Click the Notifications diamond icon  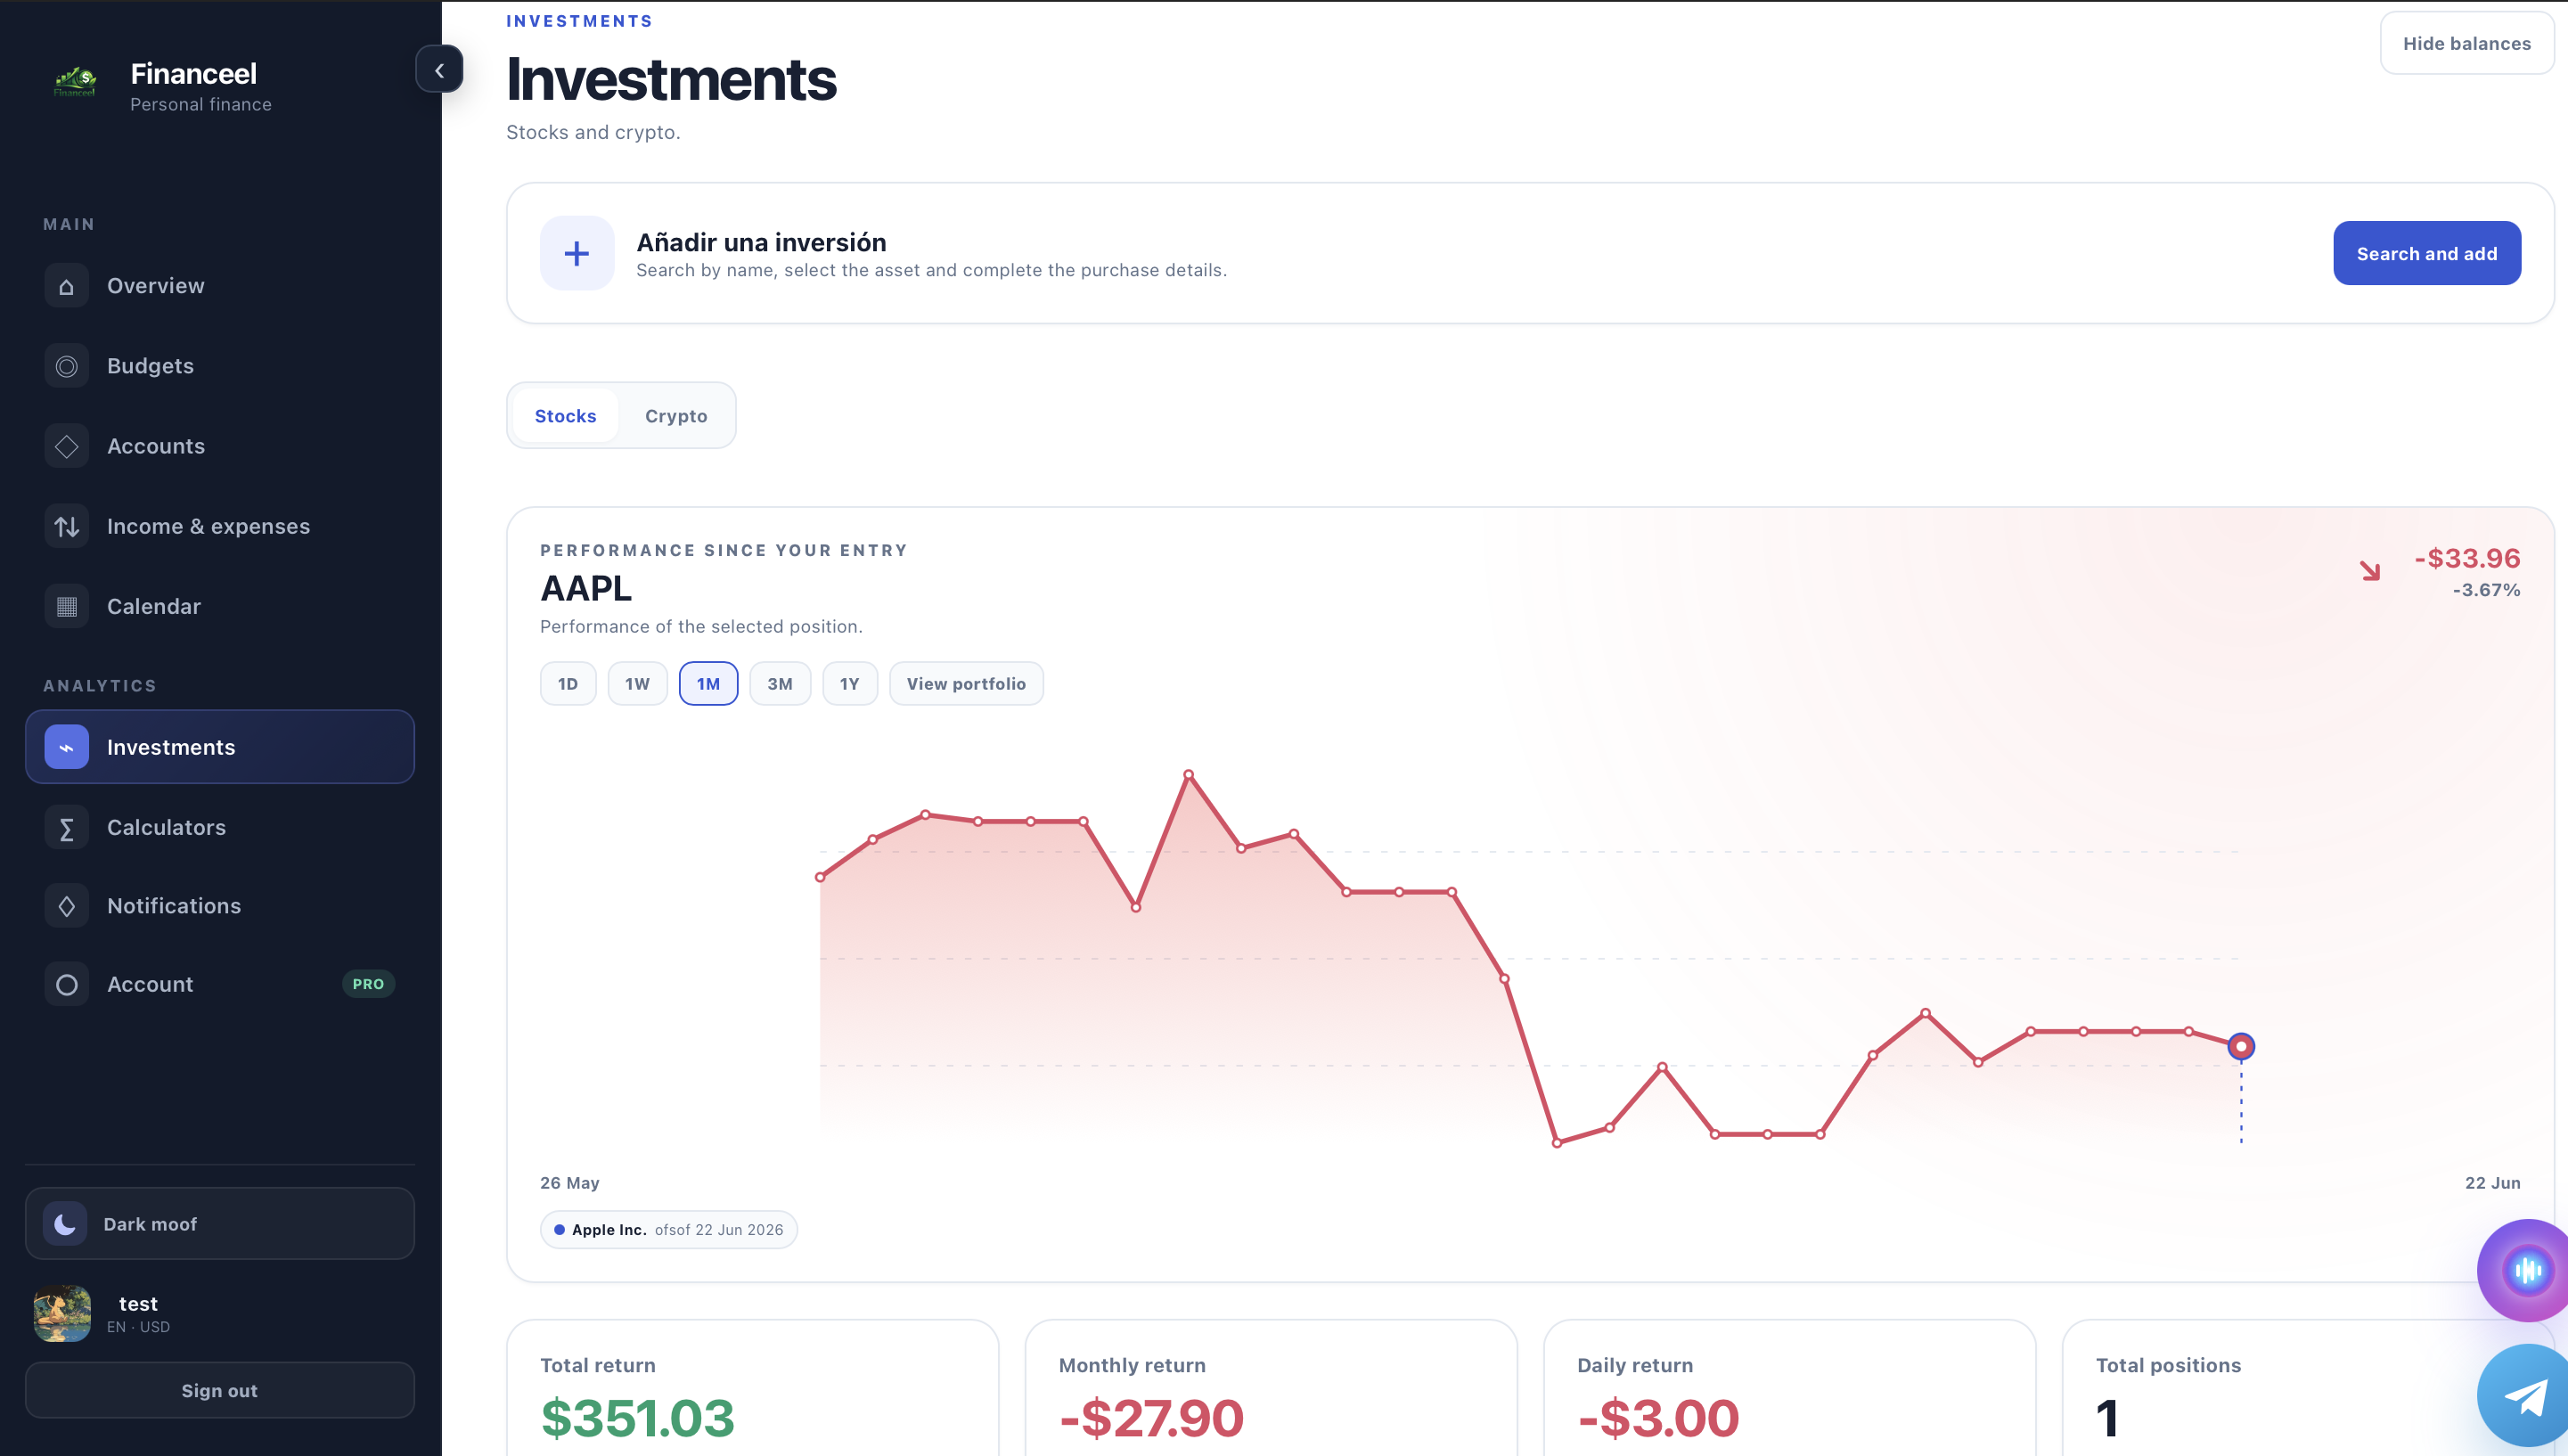coord(66,906)
